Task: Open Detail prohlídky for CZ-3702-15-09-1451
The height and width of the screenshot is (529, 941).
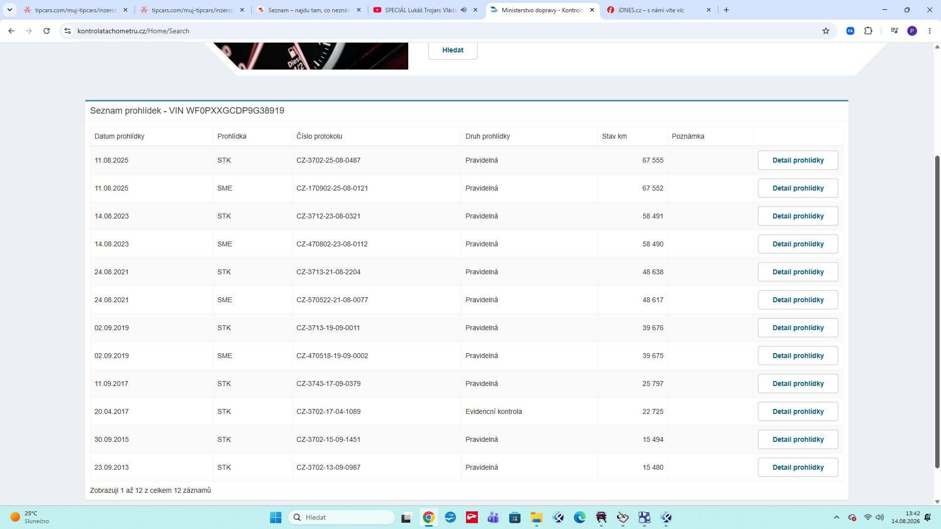Action: click(x=798, y=439)
